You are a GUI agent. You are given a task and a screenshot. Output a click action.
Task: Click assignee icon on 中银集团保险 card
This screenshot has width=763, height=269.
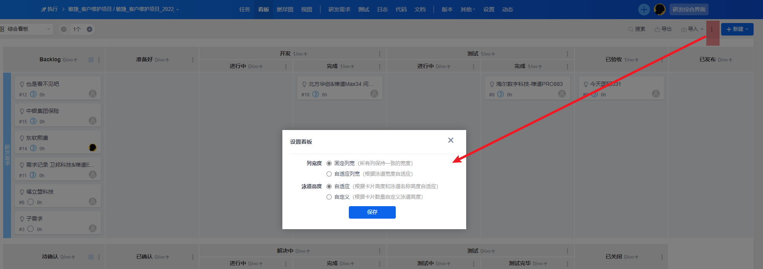[93, 121]
